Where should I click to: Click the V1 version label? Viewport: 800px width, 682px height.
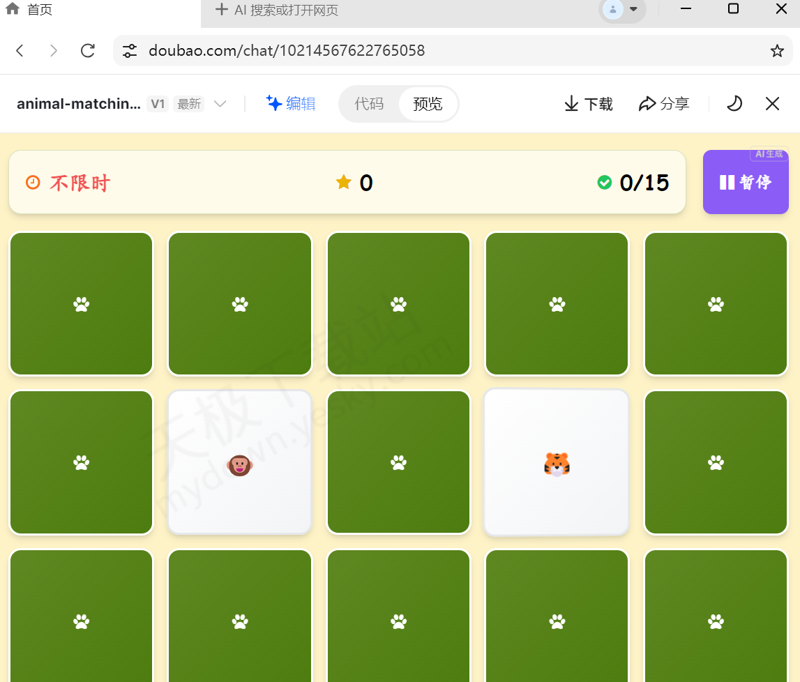click(x=158, y=103)
